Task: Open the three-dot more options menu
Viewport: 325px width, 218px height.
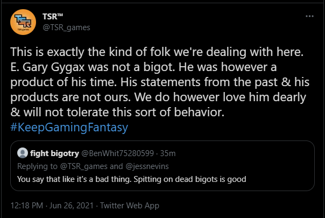Action: tap(309, 16)
